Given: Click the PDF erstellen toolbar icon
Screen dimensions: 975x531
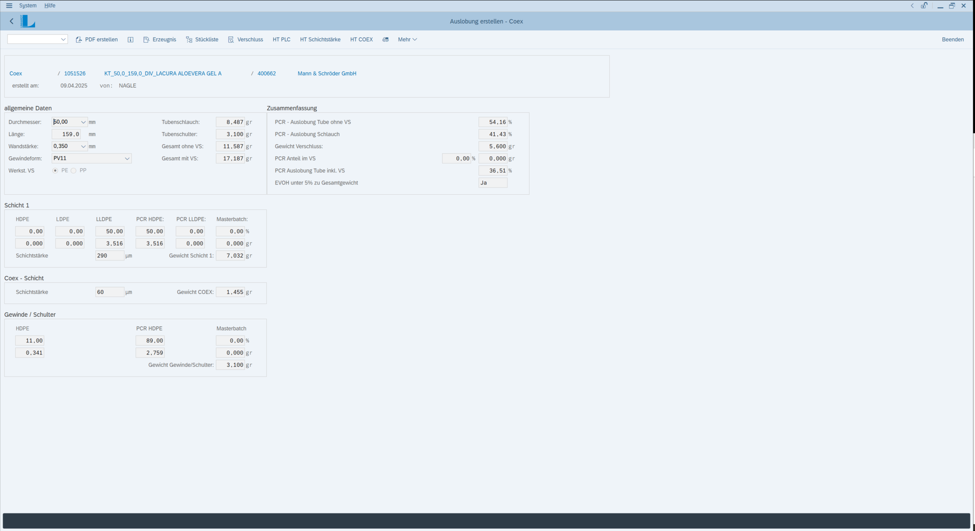Looking at the screenshot, I should point(79,39).
